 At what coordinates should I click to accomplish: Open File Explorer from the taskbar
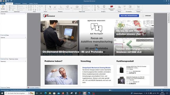pyautogui.click(x=50, y=93)
